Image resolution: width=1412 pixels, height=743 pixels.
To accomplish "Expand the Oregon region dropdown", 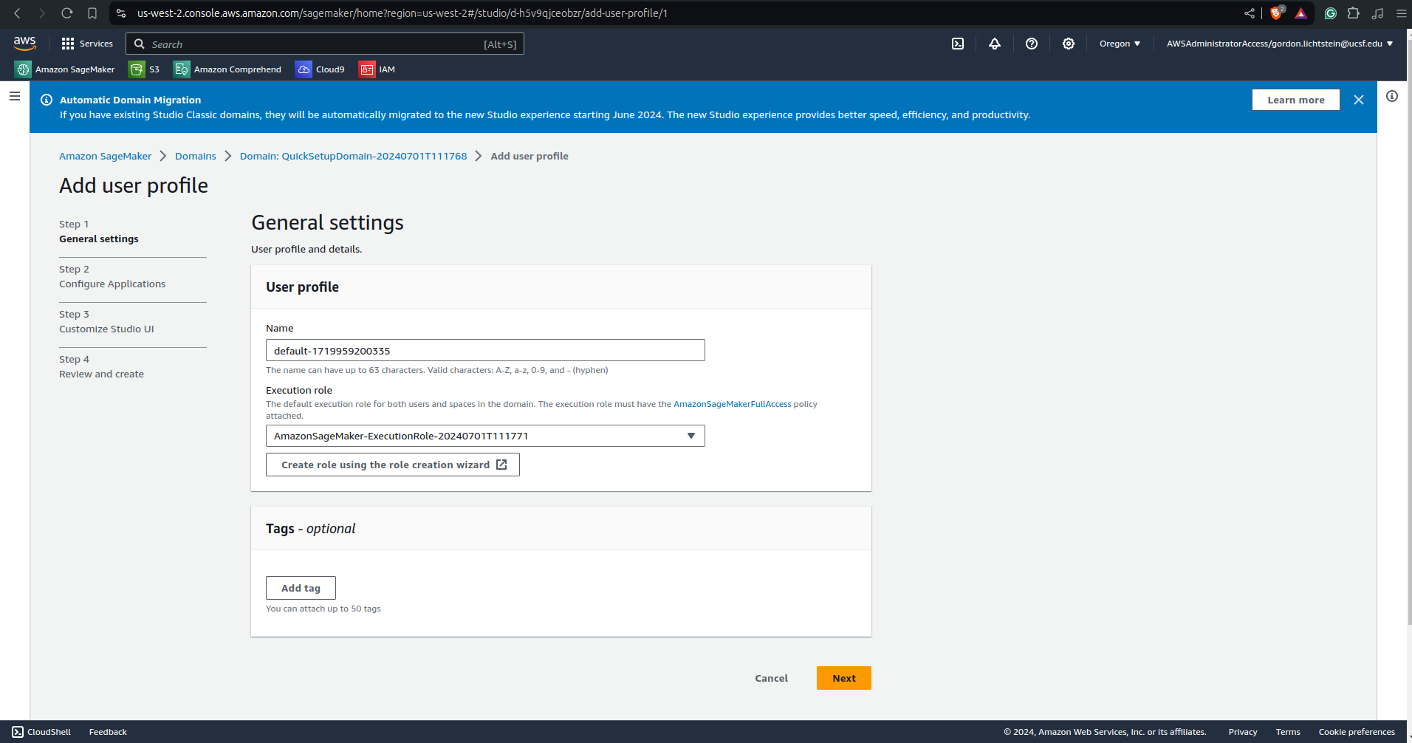I will [x=1120, y=44].
